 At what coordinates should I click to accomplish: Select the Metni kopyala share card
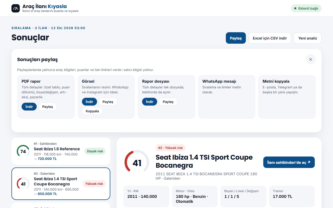(x=287, y=97)
